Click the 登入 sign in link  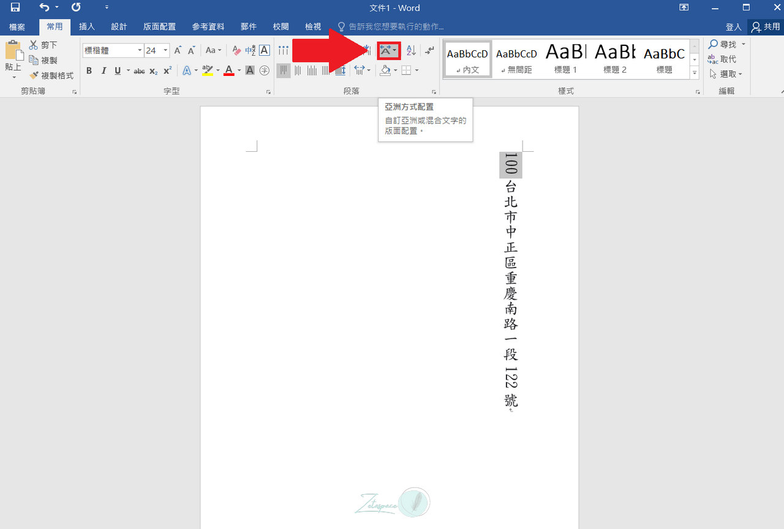pyautogui.click(x=734, y=27)
